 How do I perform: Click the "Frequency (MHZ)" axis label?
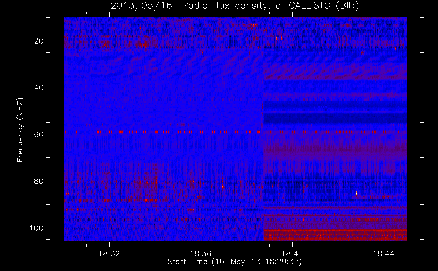(x=21, y=130)
